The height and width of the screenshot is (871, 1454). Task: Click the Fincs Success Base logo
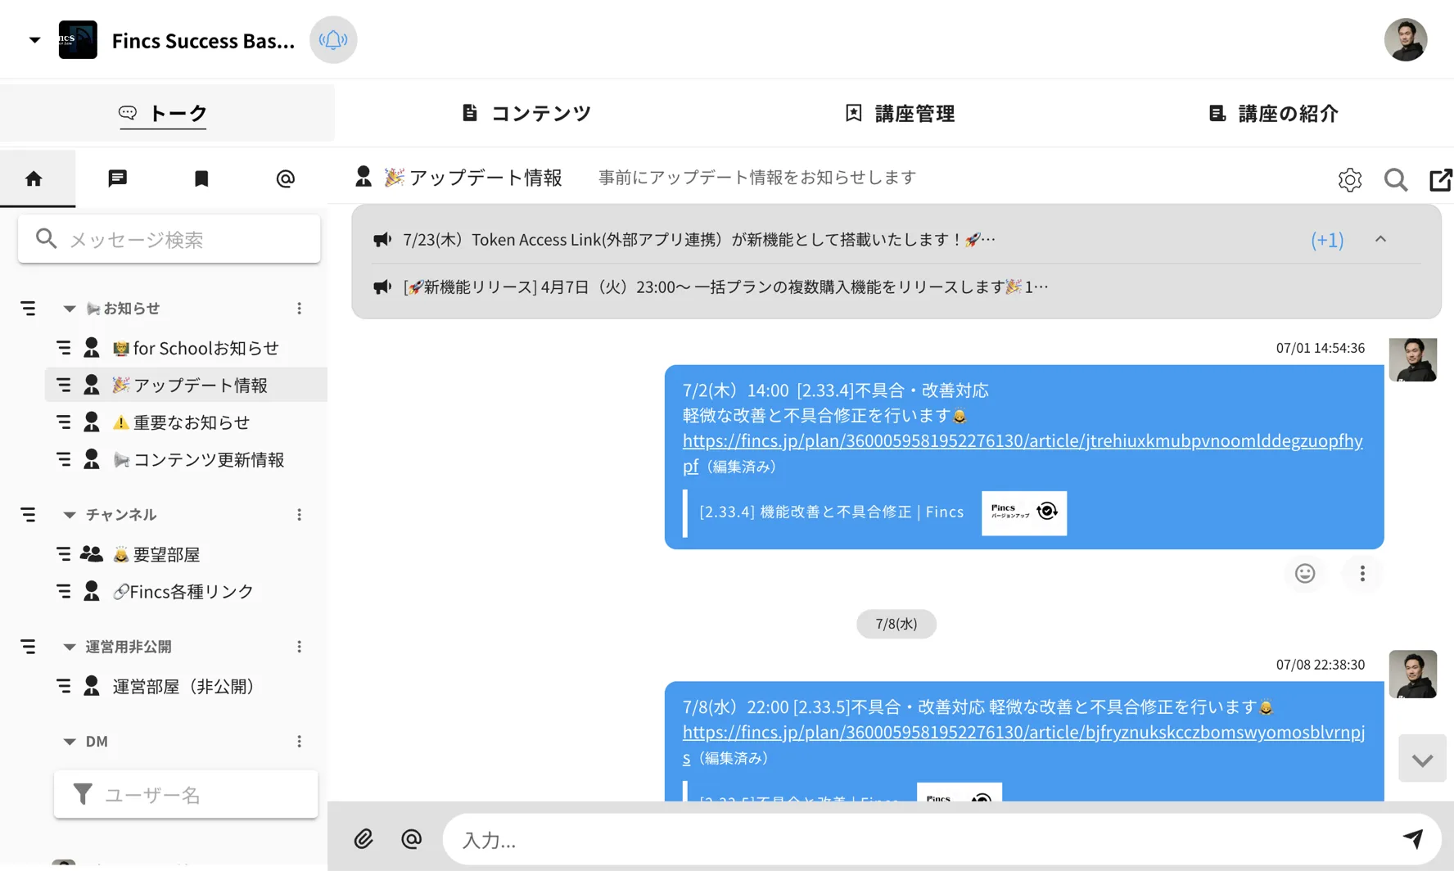[78, 39]
